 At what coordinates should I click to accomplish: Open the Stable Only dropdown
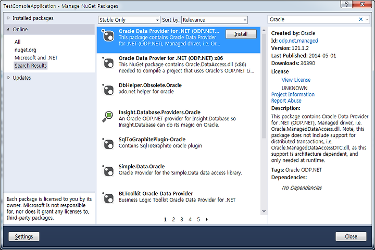pyautogui.click(x=129, y=20)
